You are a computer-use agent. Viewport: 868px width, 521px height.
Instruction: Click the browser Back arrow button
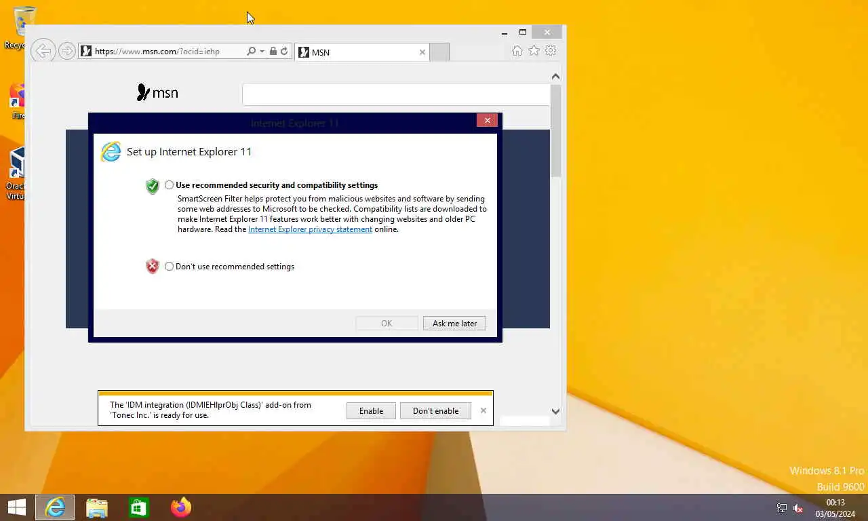43,51
